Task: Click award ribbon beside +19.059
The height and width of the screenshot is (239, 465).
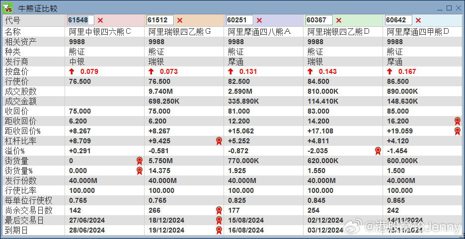Action: pyautogui.click(x=457, y=131)
